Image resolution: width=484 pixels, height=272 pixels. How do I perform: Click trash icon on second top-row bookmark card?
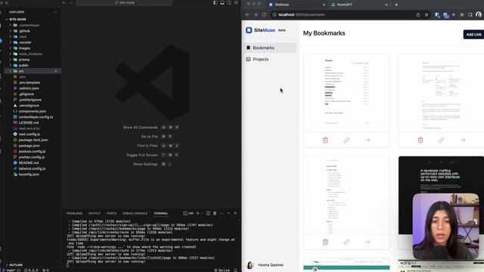(420, 140)
